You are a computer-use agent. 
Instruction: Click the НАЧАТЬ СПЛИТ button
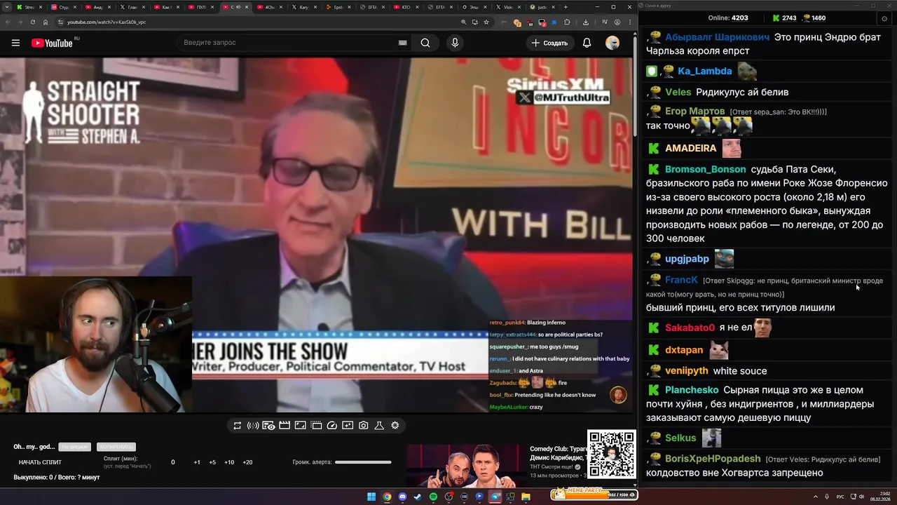pyautogui.click(x=40, y=462)
